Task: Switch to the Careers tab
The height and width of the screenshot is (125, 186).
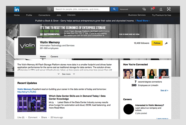Action: 54,57
